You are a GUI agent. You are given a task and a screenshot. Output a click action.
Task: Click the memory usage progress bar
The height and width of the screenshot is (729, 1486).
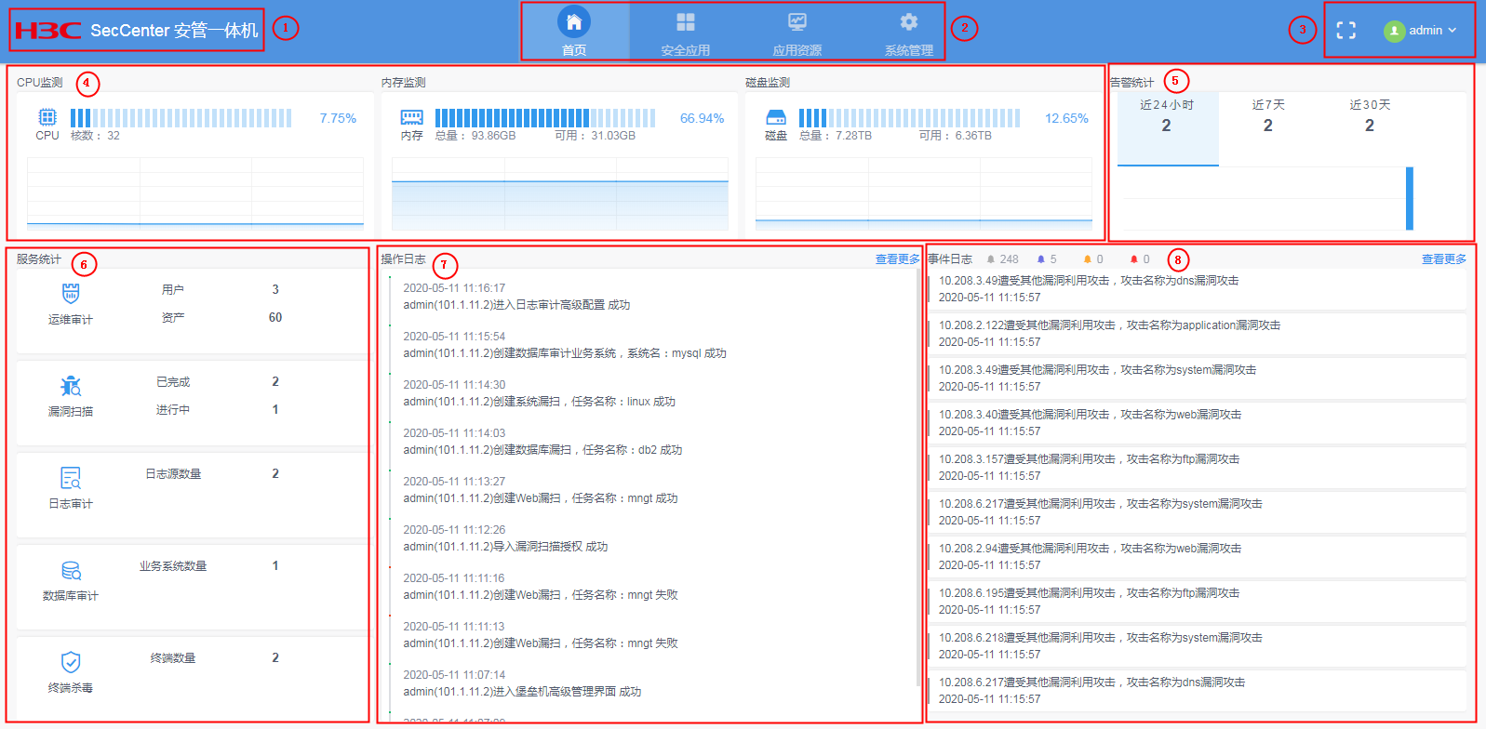tap(545, 118)
